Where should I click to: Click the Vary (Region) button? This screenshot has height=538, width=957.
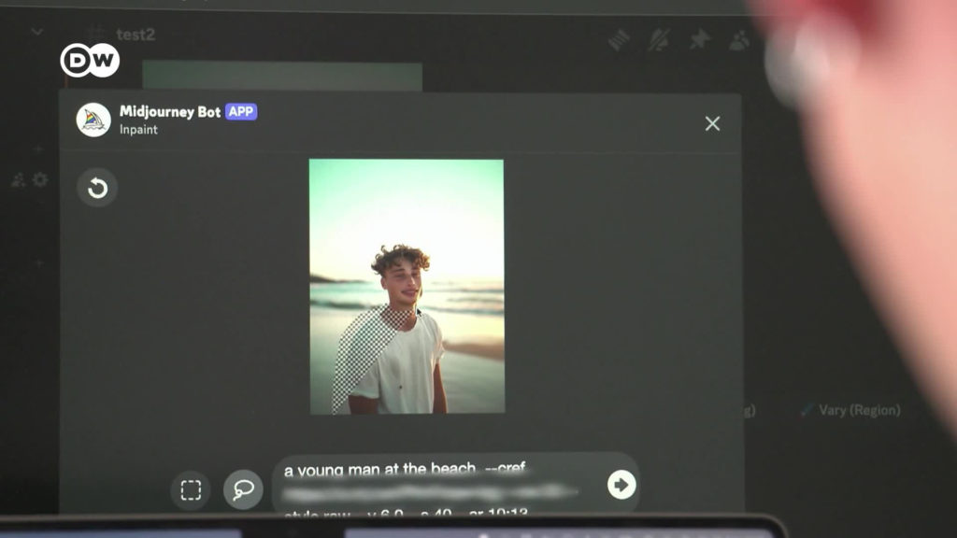[x=850, y=410]
